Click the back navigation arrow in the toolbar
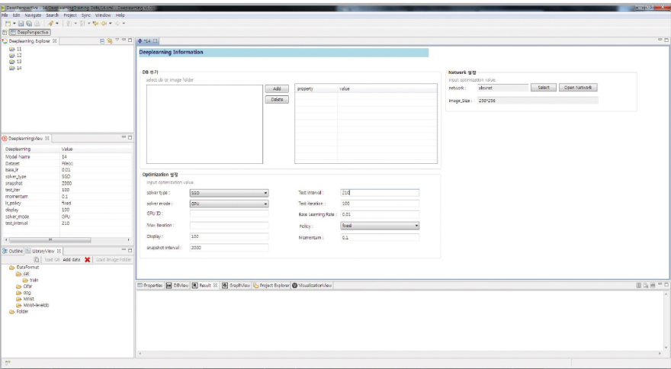The height and width of the screenshot is (369, 671). pyautogui.click(x=104, y=24)
